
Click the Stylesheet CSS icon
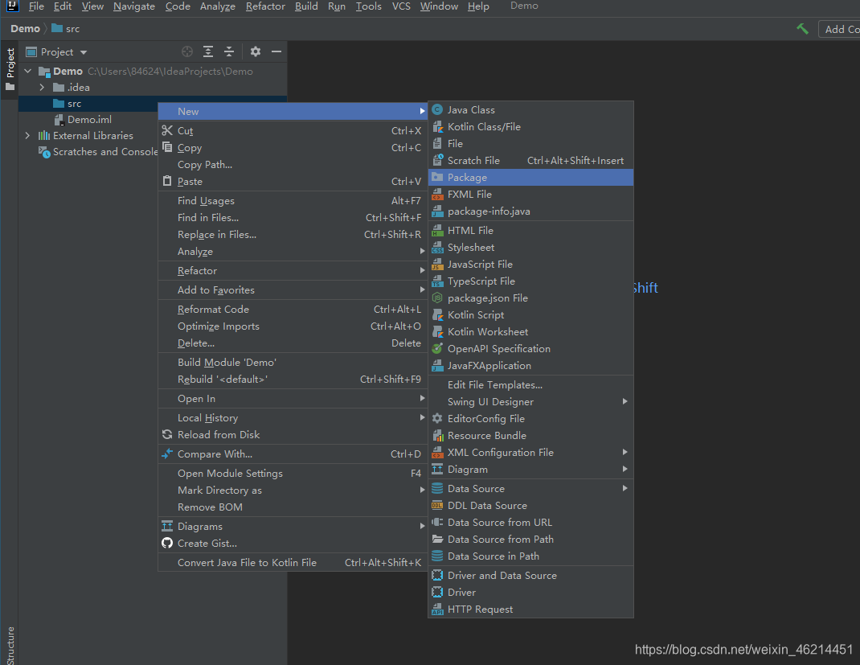(x=437, y=248)
